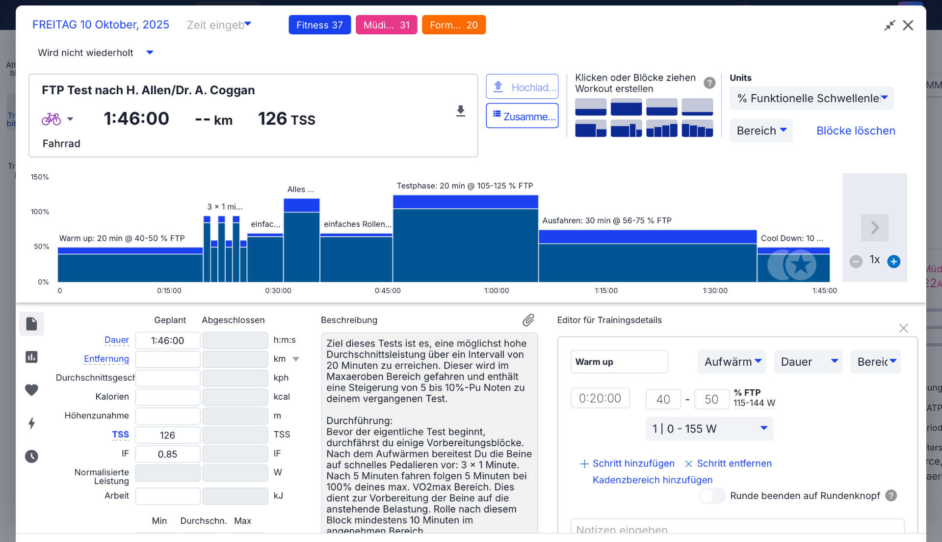This screenshot has width=942, height=542.
Task: Open the bar chart analysis tab
Action: coord(31,357)
